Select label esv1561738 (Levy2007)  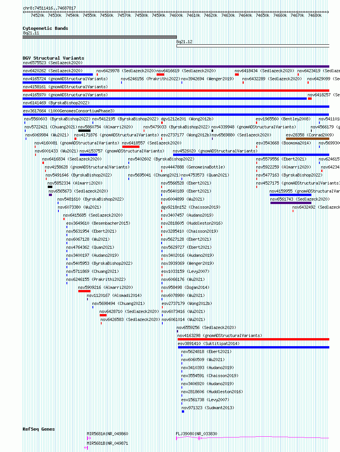(205, 400)
